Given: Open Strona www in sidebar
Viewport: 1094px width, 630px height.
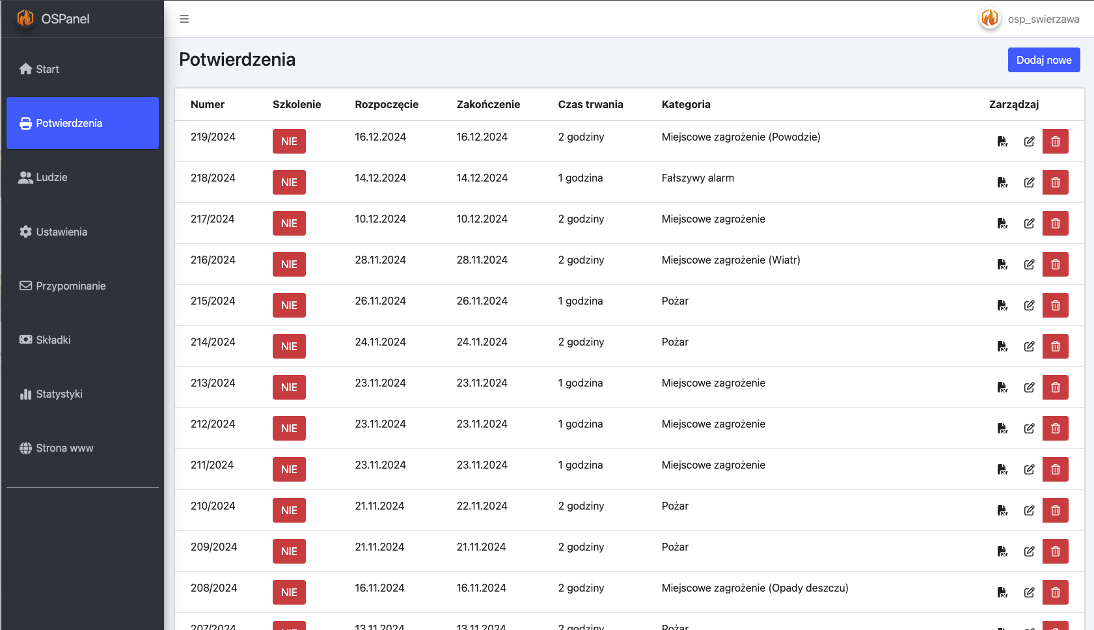Looking at the screenshot, I should click(83, 448).
